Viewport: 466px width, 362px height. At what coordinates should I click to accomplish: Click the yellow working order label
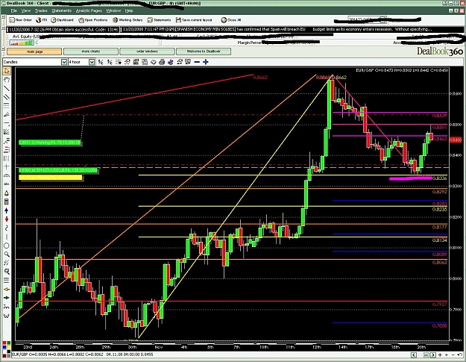tap(50, 178)
